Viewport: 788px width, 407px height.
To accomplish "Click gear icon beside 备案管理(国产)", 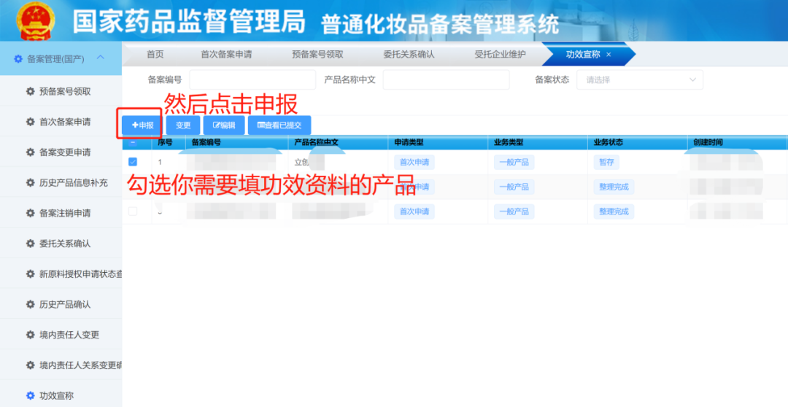I will click(18, 59).
